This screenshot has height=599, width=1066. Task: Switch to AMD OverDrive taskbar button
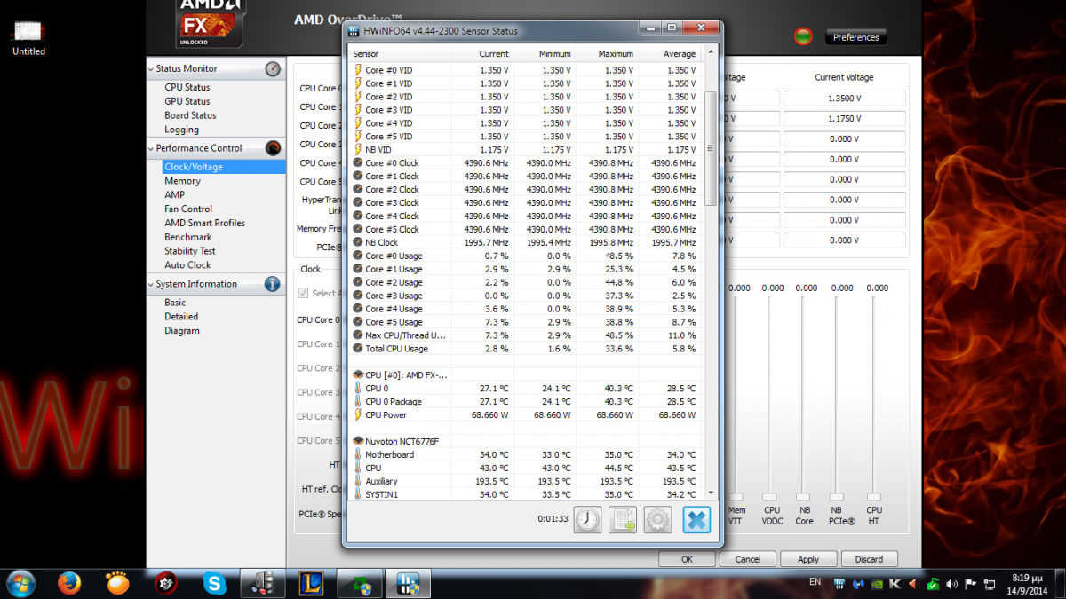tap(261, 583)
